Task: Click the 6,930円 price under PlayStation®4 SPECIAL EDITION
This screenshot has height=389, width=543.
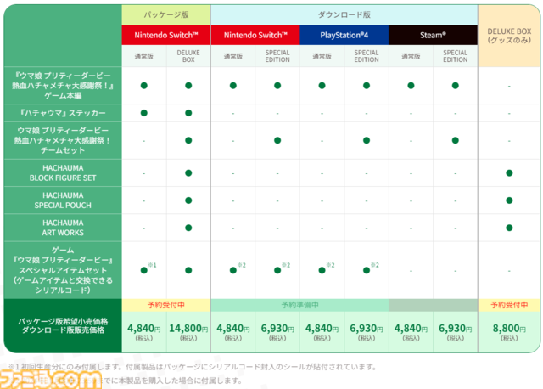Action: pos(367,329)
